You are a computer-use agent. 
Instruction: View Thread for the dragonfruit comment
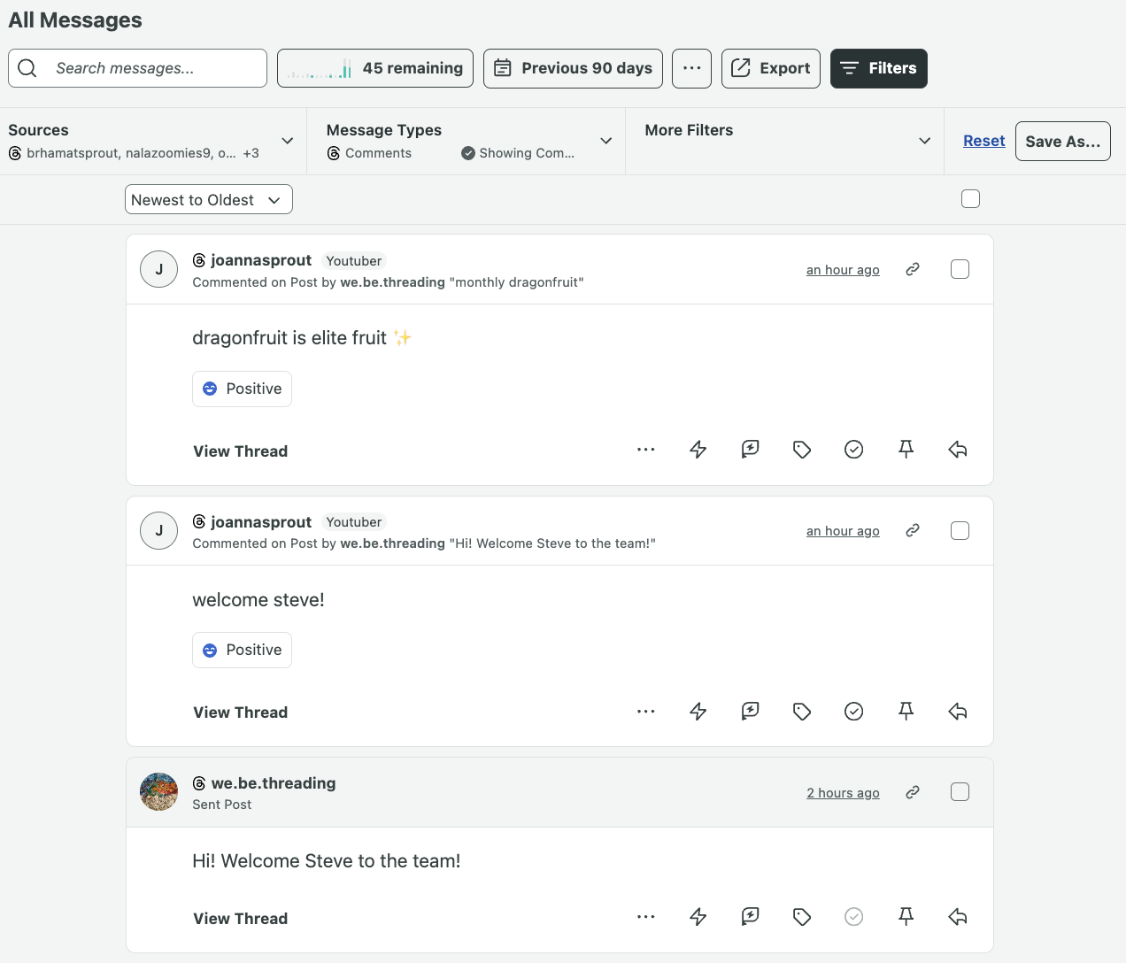click(240, 451)
